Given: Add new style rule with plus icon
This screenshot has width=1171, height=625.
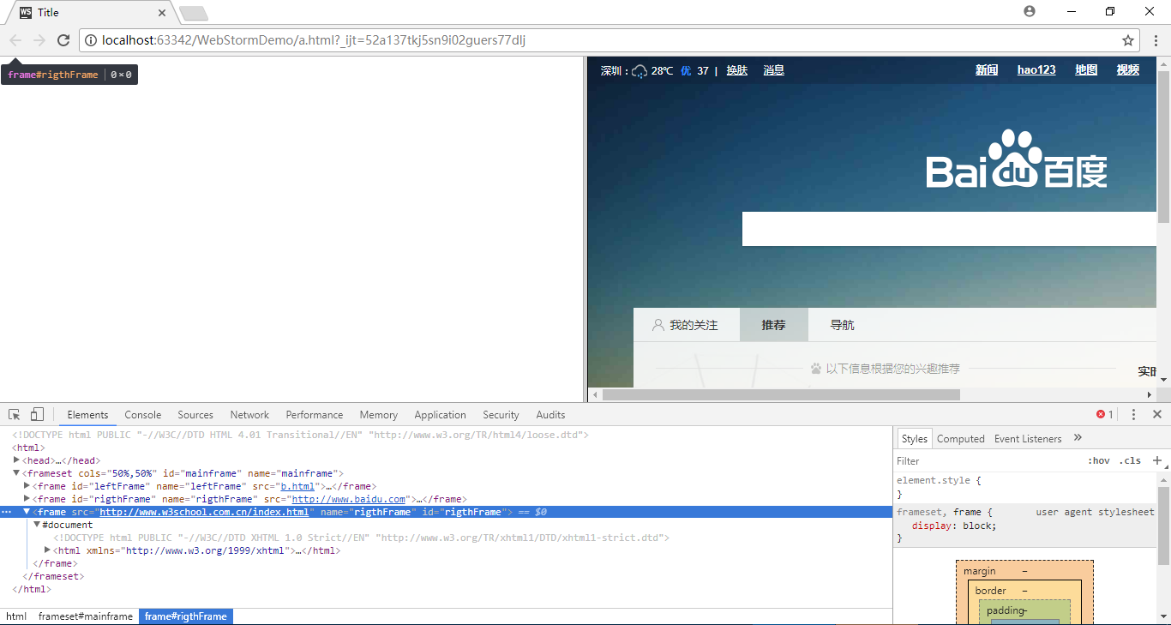Looking at the screenshot, I should click(x=1156, y=460).
